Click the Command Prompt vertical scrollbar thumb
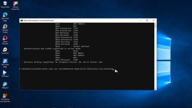The image size is (192, 108). [155, 26]
